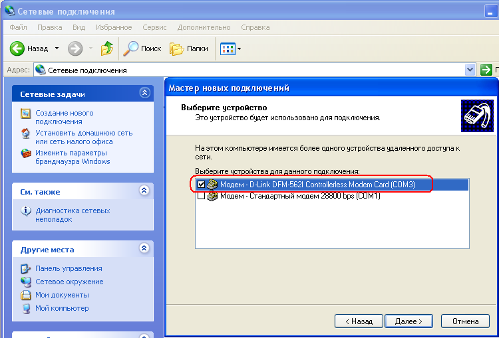Collapse the Сетевые задачи panel
This screenshot has width=499, height=338.
(144, 93)
